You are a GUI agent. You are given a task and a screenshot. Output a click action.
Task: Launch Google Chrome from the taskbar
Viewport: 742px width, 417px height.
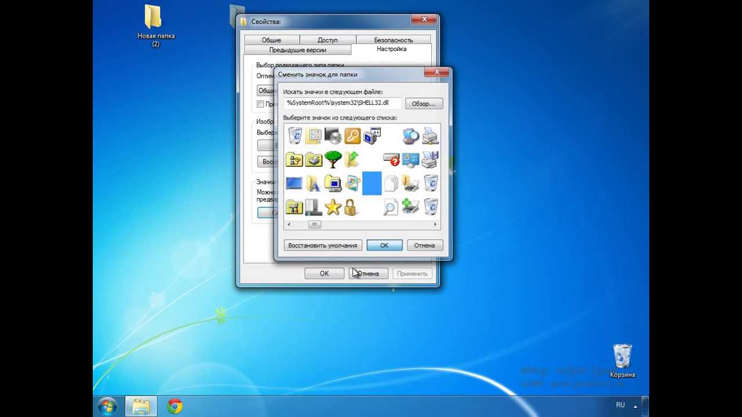[x=175, y=406]
